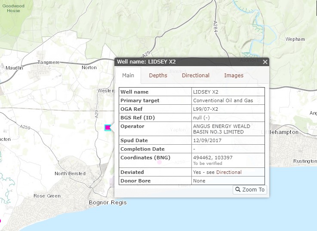Click the Operator value ANGUS ENERGY WEALD cell
317x231 pixels.
(x=219, y=129)
